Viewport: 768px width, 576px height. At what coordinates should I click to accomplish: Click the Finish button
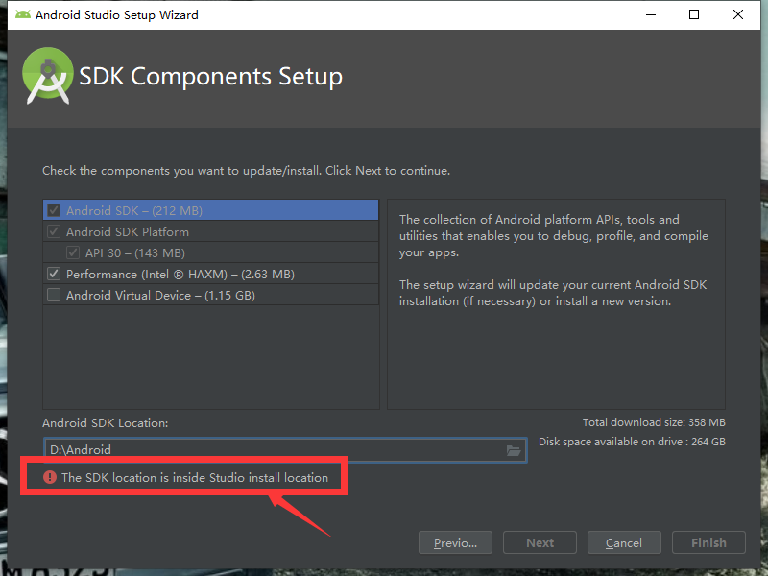pos(708,542)
